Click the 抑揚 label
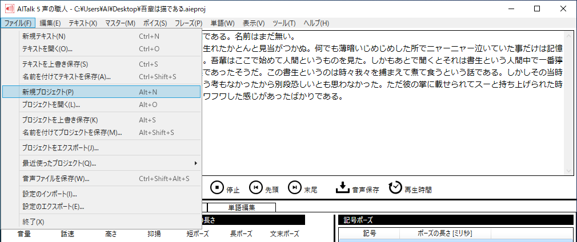The image size is (577, 242). coord(154,233)
